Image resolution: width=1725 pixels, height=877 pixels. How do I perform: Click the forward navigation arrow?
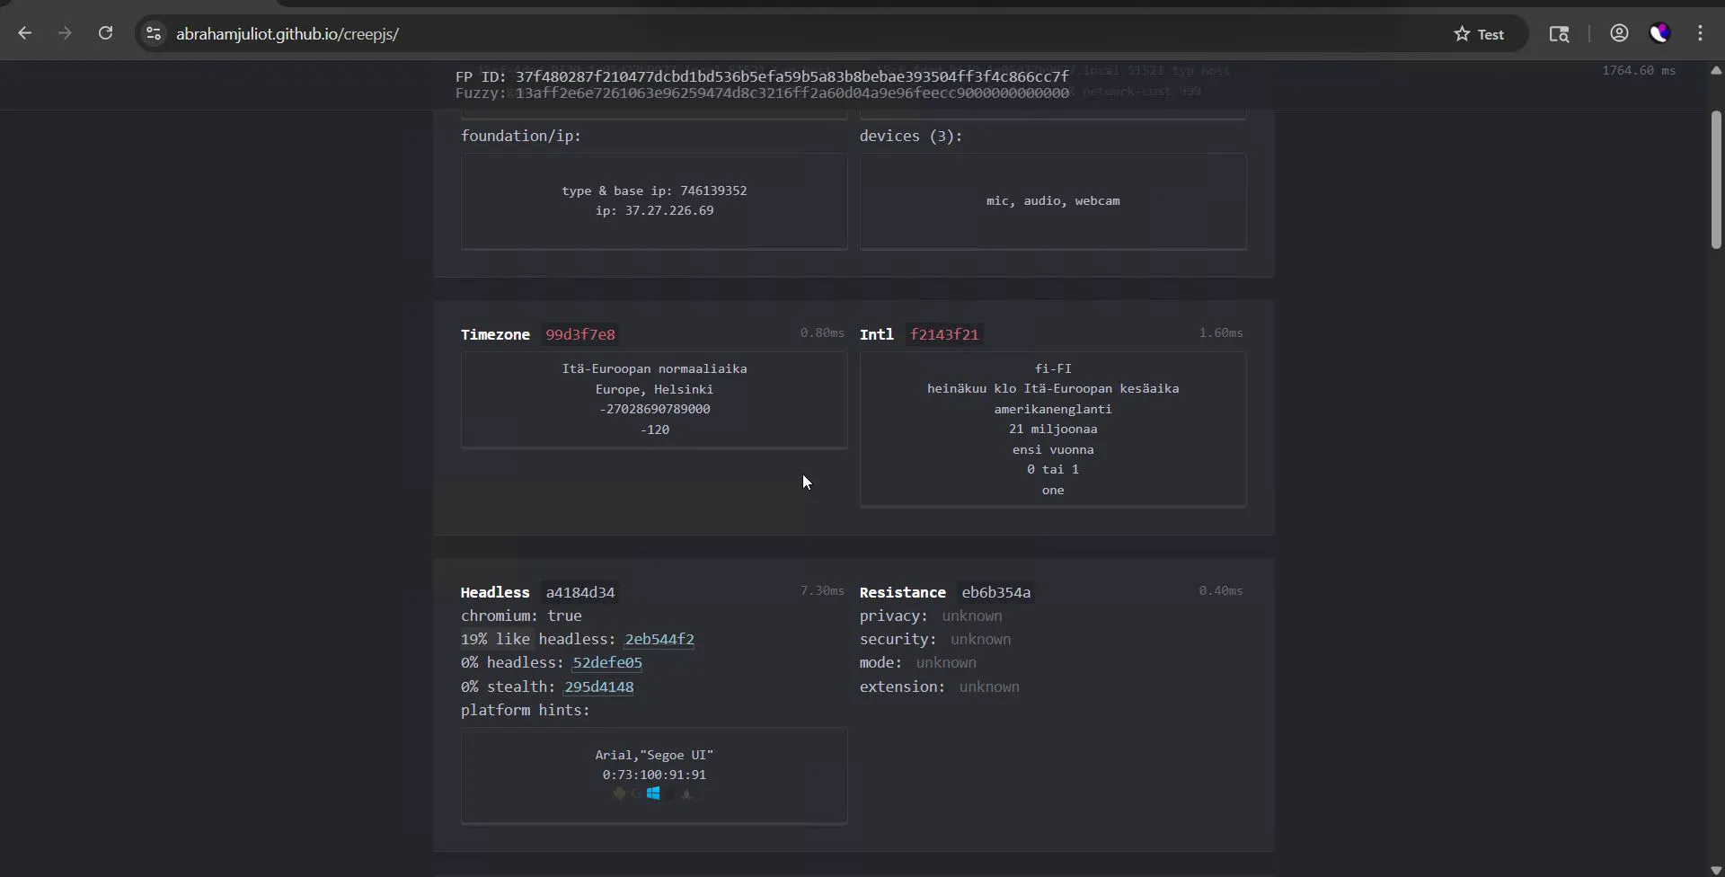[65, 33]
